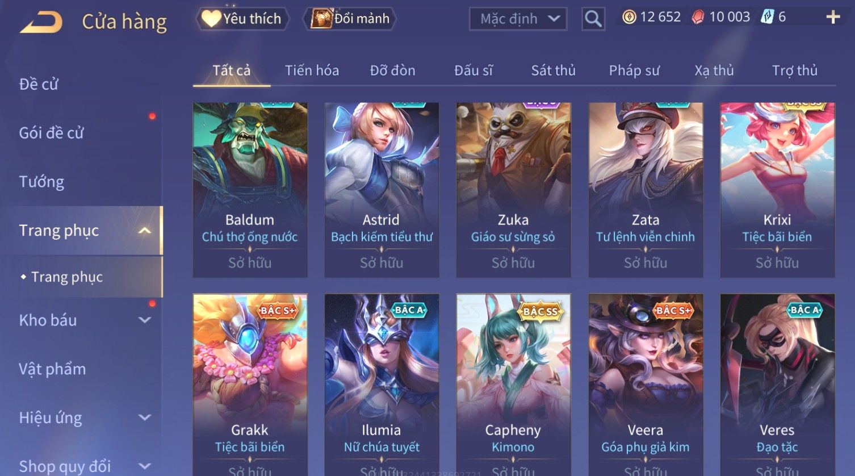
Task: Expand the Hiệu ứng sidebar section
Action: pyautogui.click(x=145, y=418)
